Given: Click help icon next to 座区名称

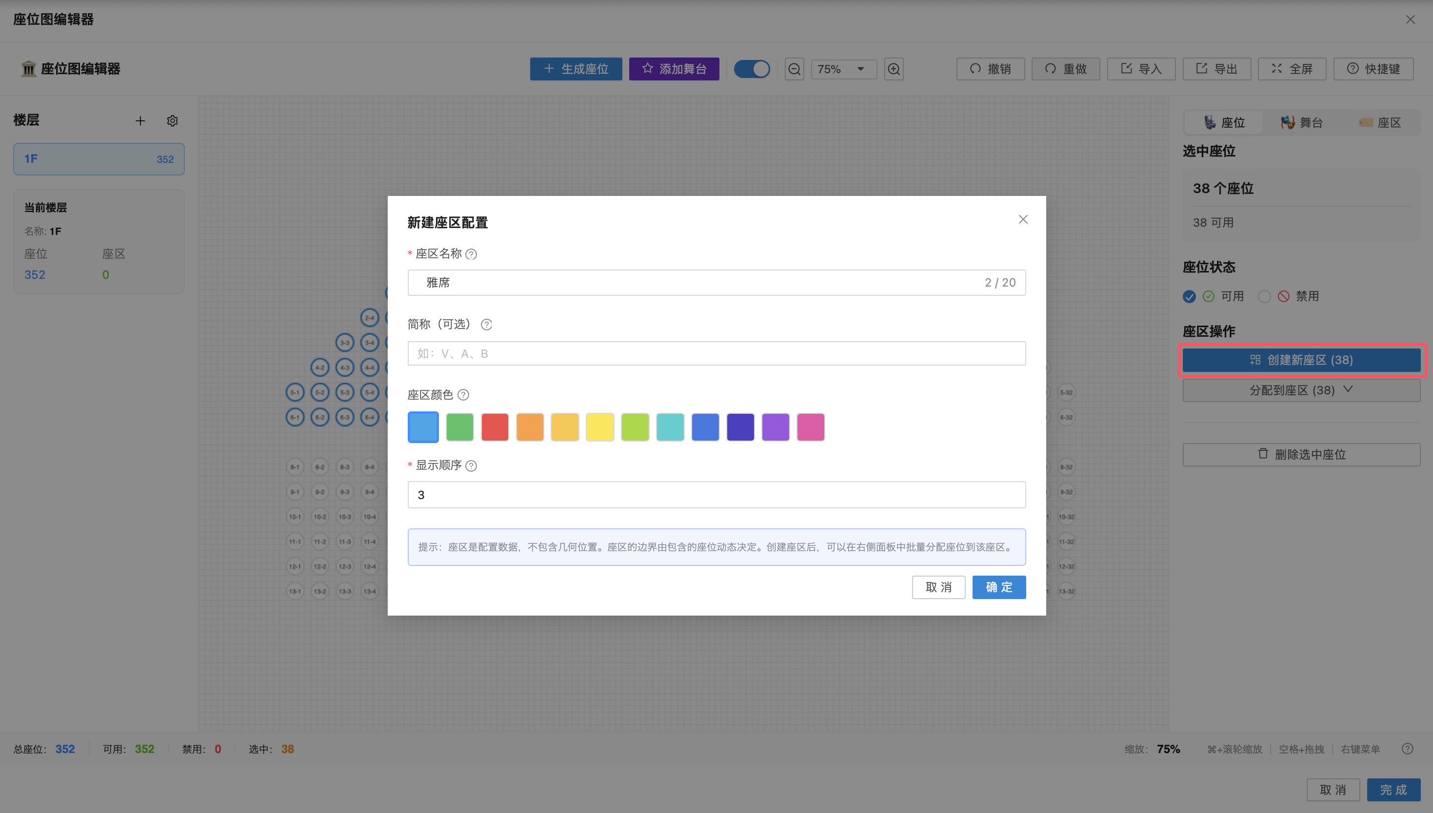Looking at the screenshot, I should point(471,254).
